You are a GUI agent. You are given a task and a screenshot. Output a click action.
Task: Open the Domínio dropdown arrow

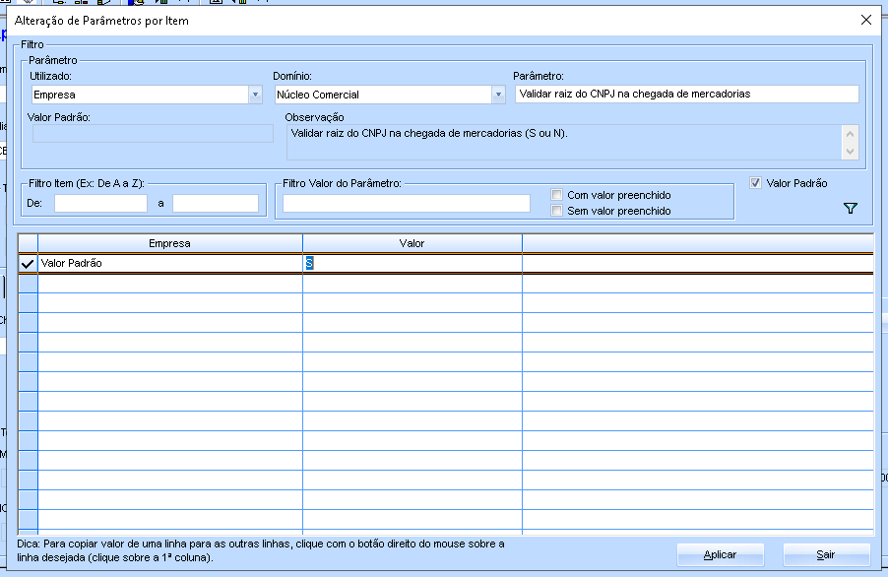coord(498,95)
